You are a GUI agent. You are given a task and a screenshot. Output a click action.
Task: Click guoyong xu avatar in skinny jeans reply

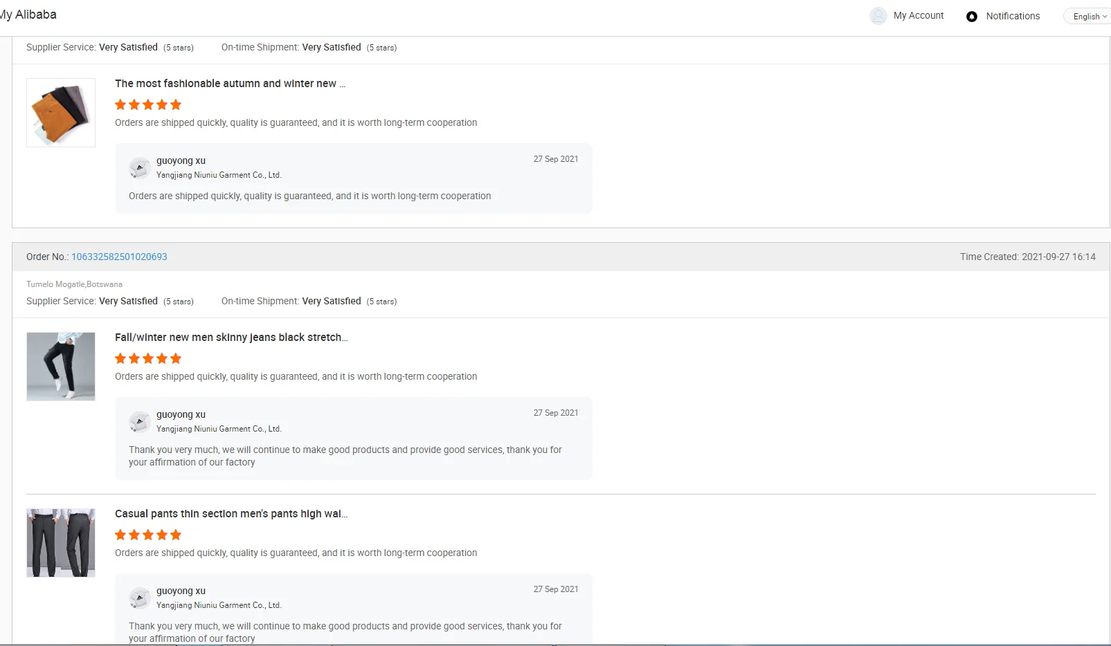pyautogui.click(x=140, y=421)
